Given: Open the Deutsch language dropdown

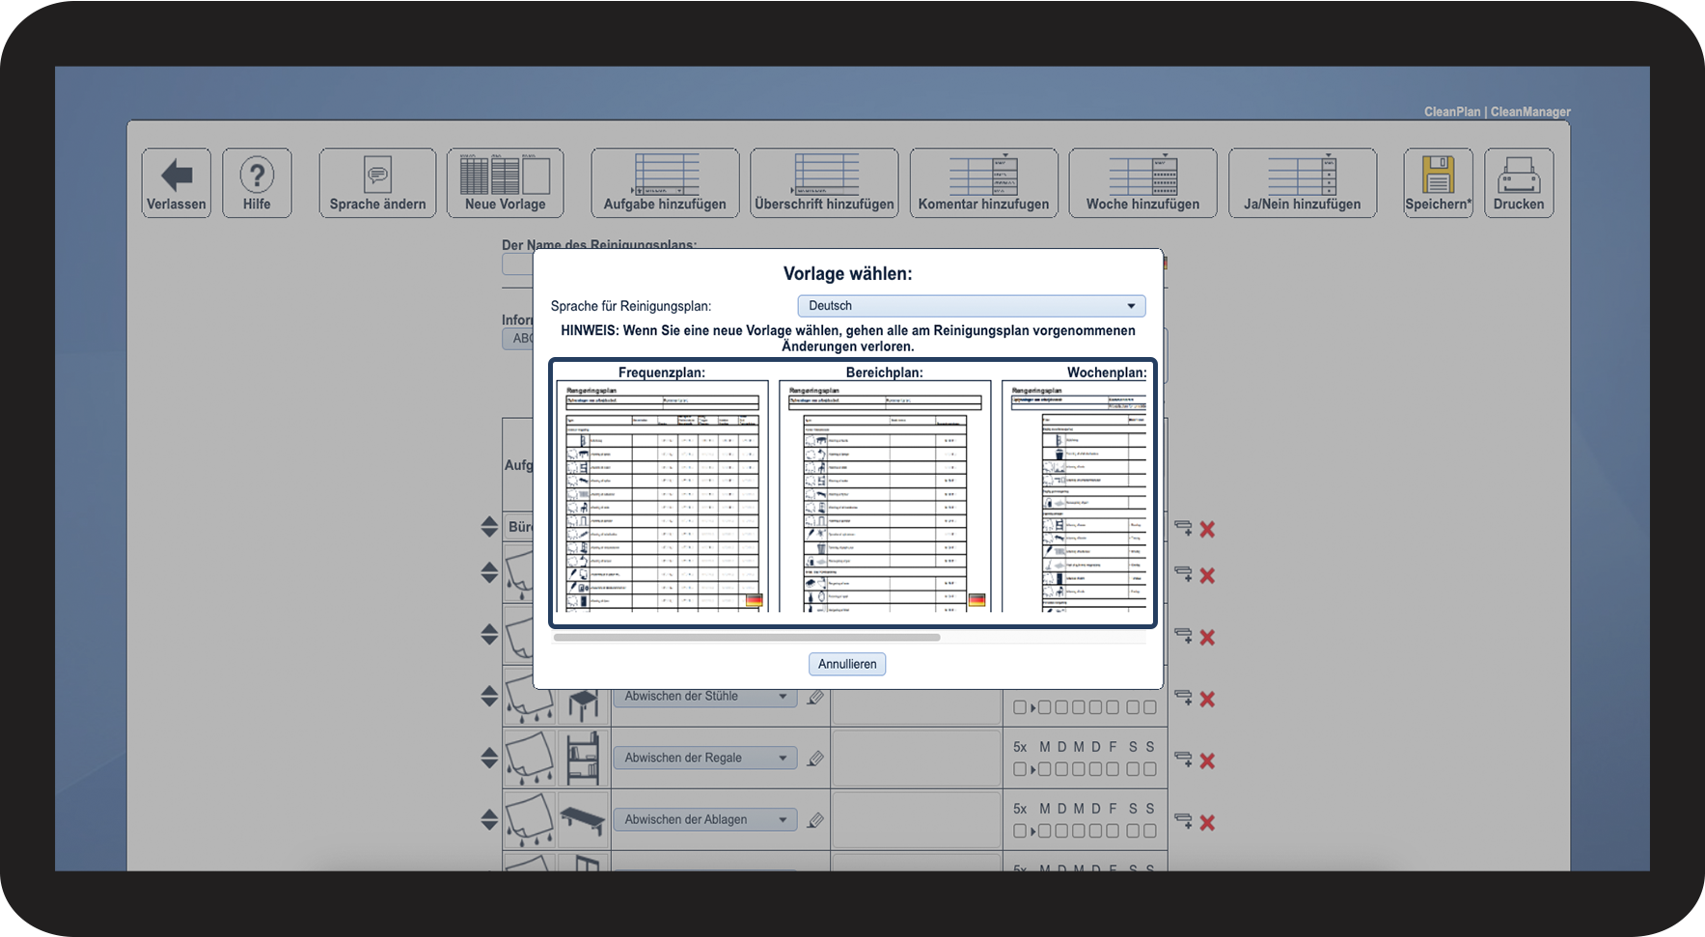Looking at the screenshot, I should 971,306.
